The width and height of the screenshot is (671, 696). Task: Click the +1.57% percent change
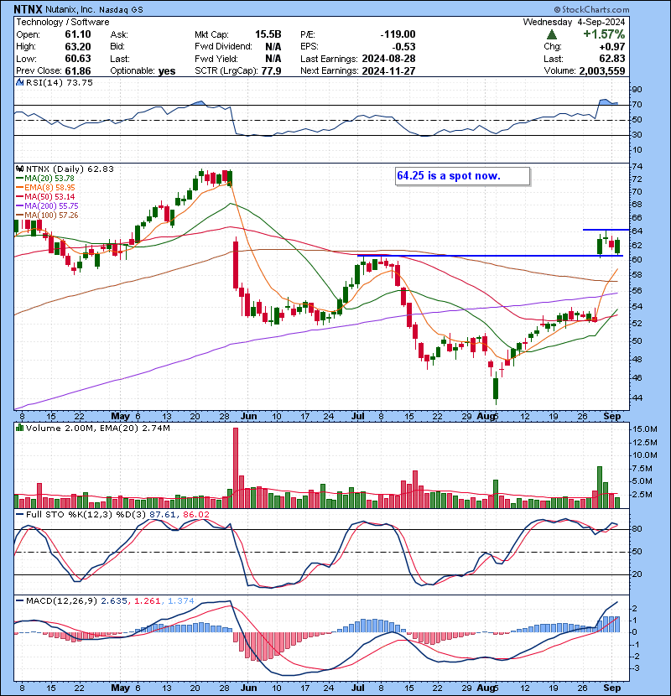(604, 34)
